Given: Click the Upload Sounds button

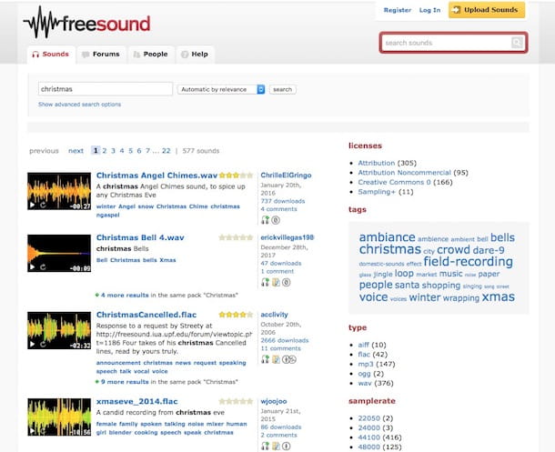Looking at the screenshot, I should 487,10.
